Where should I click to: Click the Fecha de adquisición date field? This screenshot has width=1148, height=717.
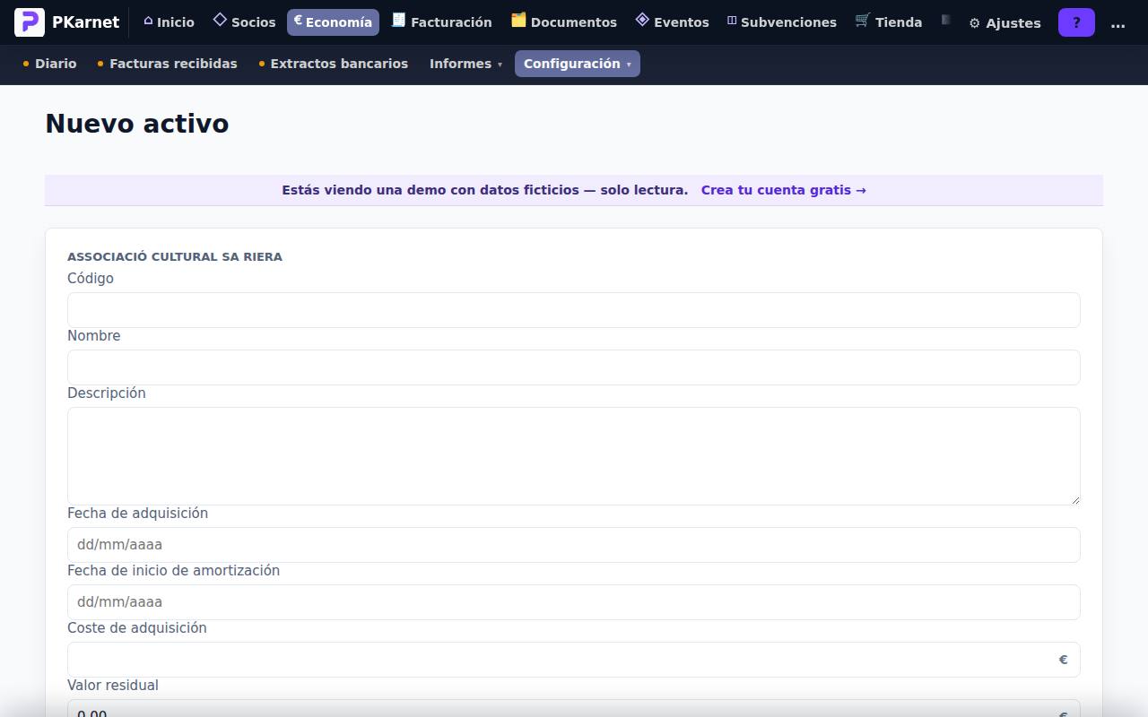point(574,545)
